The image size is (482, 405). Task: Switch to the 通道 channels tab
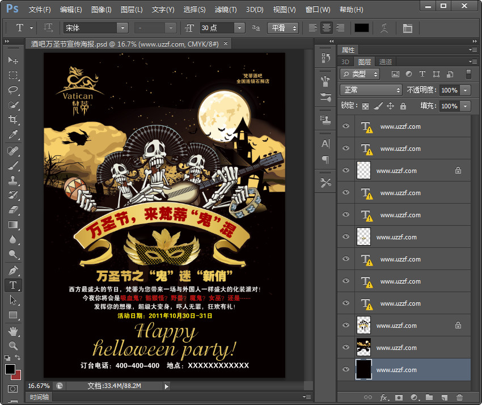coord(386,62)
